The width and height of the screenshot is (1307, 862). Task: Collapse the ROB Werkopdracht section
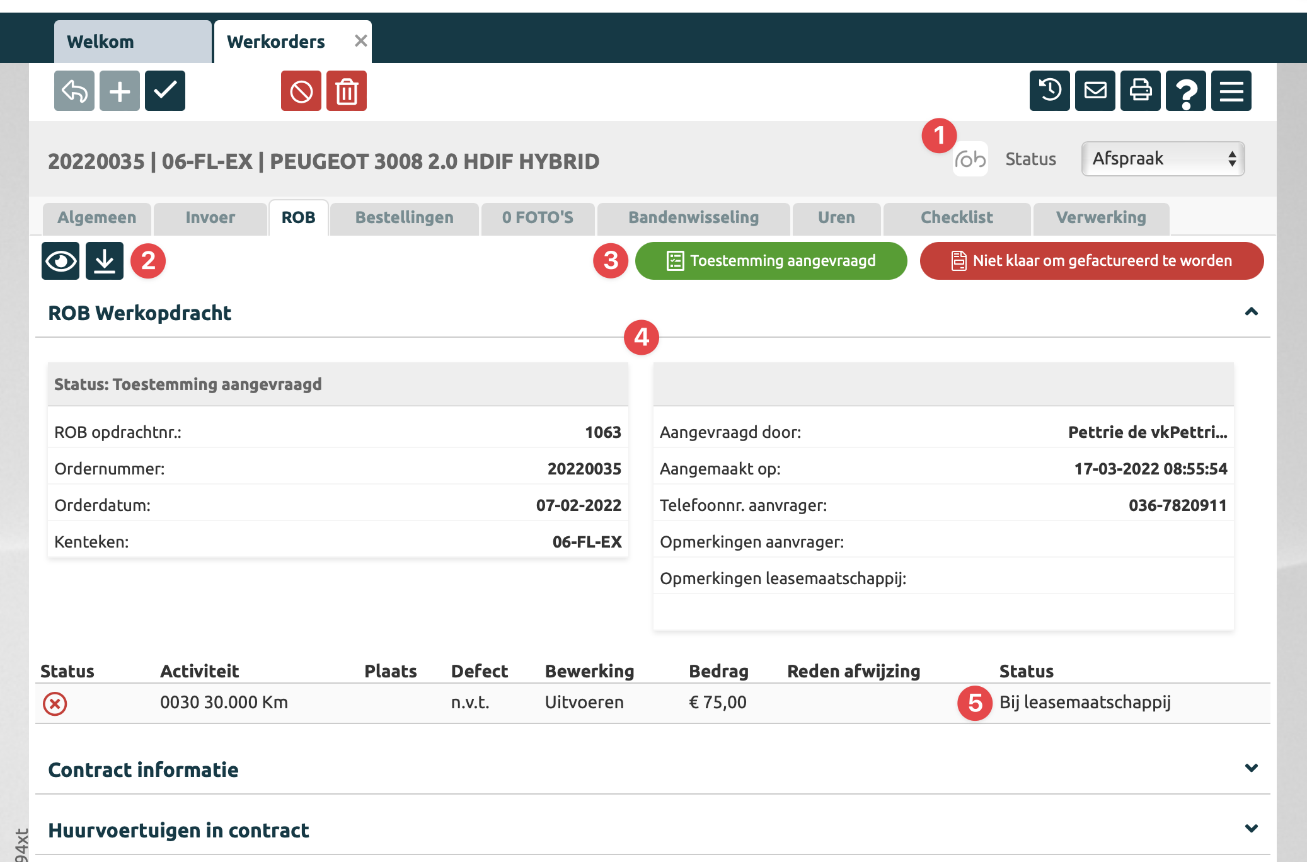click(x=1252, y=313)
